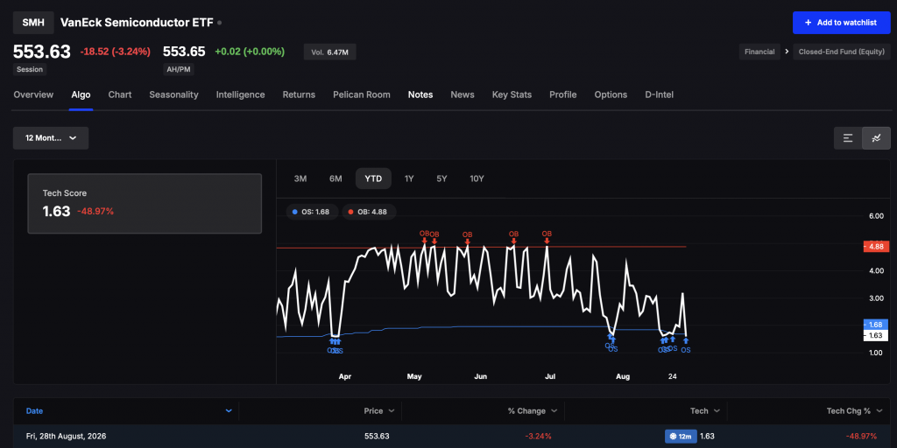Open the 12 Months period dropdown
The image size is (897, 448).
(51, 138)
